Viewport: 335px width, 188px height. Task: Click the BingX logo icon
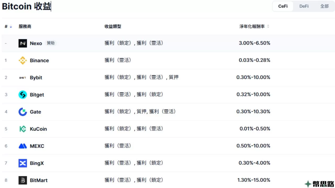pyautogui.click(x=23, y=163)
